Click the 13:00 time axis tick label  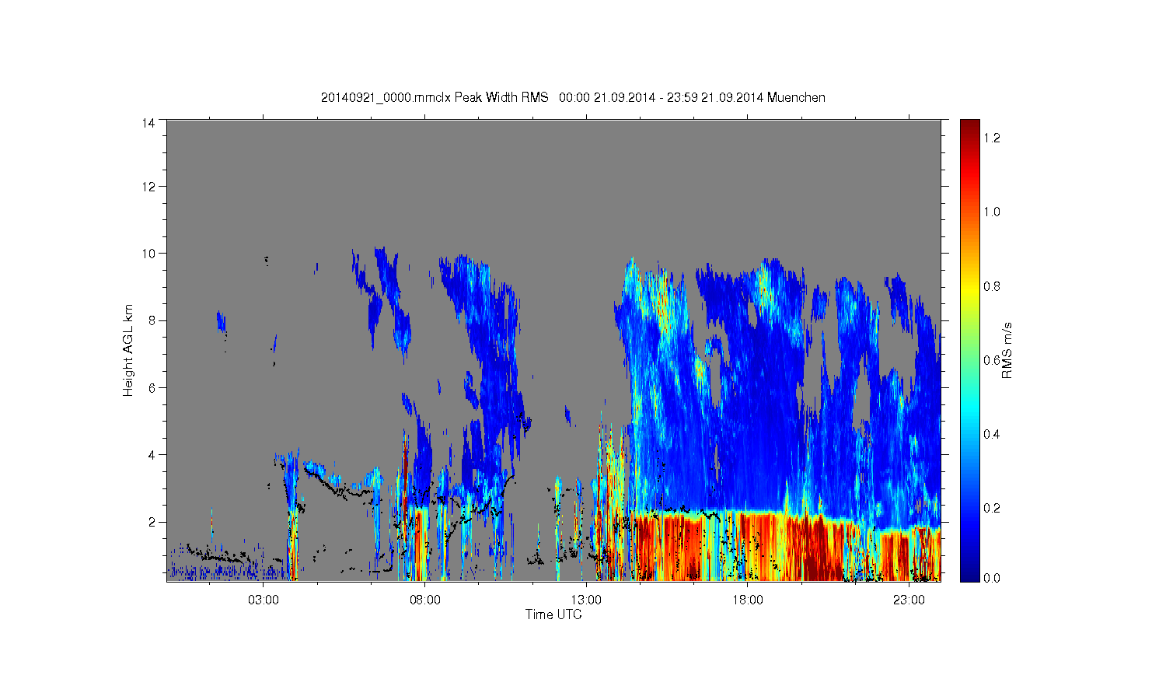[x=586, y=600]
